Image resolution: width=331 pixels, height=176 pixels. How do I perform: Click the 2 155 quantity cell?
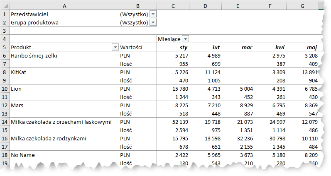238,147
